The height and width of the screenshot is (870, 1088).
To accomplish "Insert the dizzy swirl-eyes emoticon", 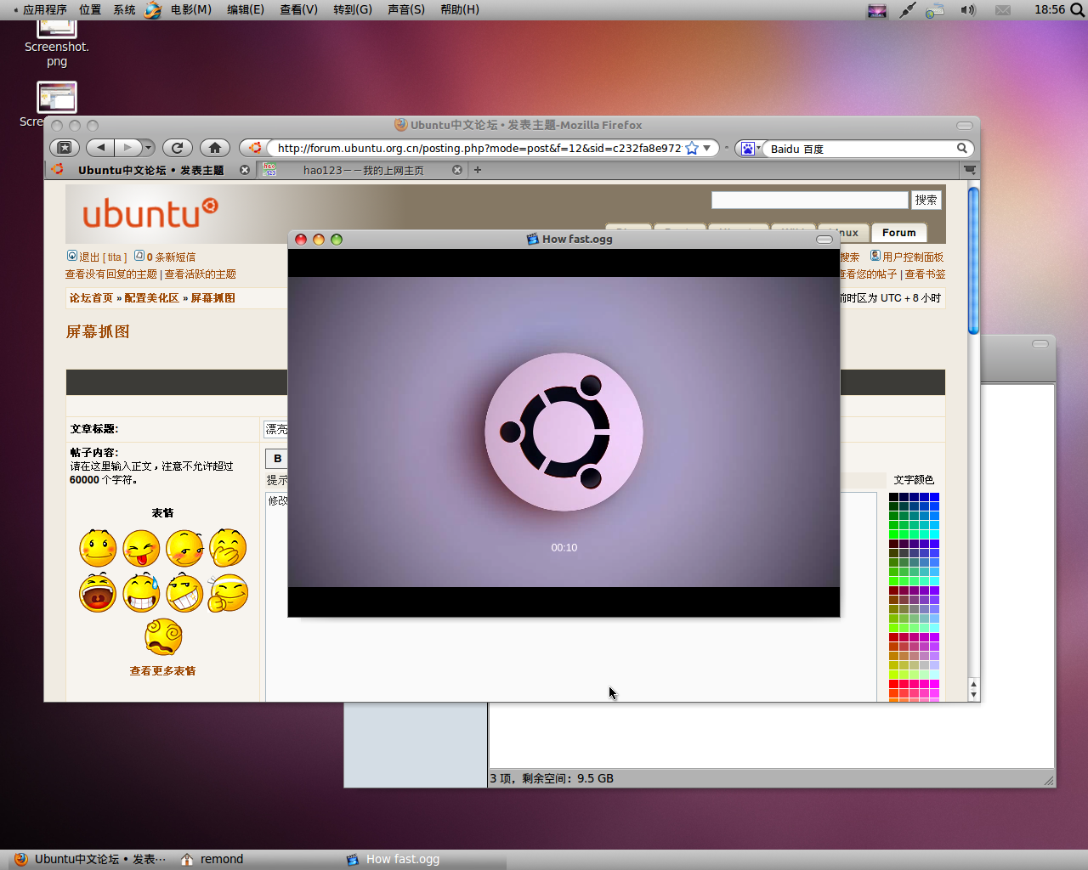I will tap(163, 637).
